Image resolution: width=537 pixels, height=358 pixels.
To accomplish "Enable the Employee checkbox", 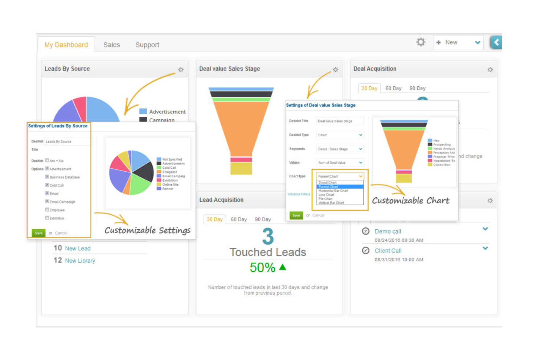I will [47, 210].
